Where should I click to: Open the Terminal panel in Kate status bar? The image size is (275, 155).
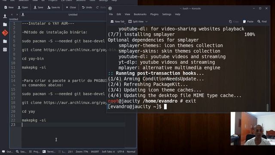(49, 152)
